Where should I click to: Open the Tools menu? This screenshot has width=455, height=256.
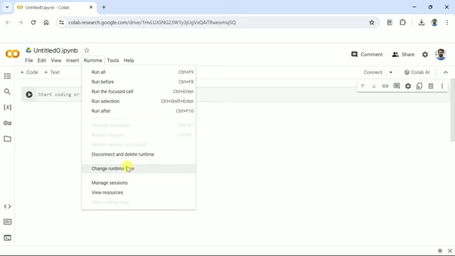113,60
